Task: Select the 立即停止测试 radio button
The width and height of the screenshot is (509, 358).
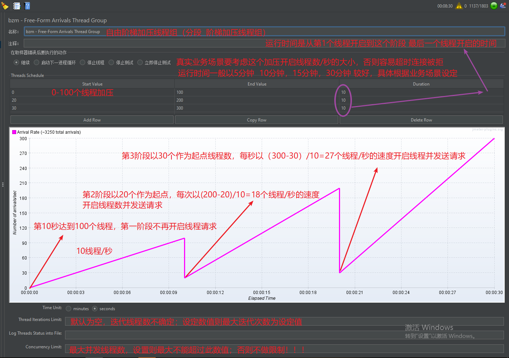Action: point(140,63)
